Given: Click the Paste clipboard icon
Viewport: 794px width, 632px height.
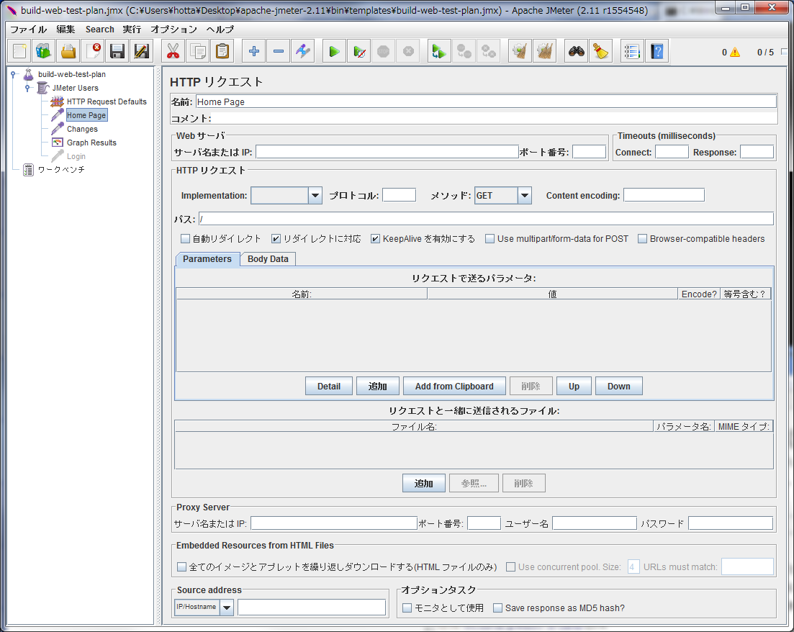Looking at the screenshot, I should click(x=222, y=51).
